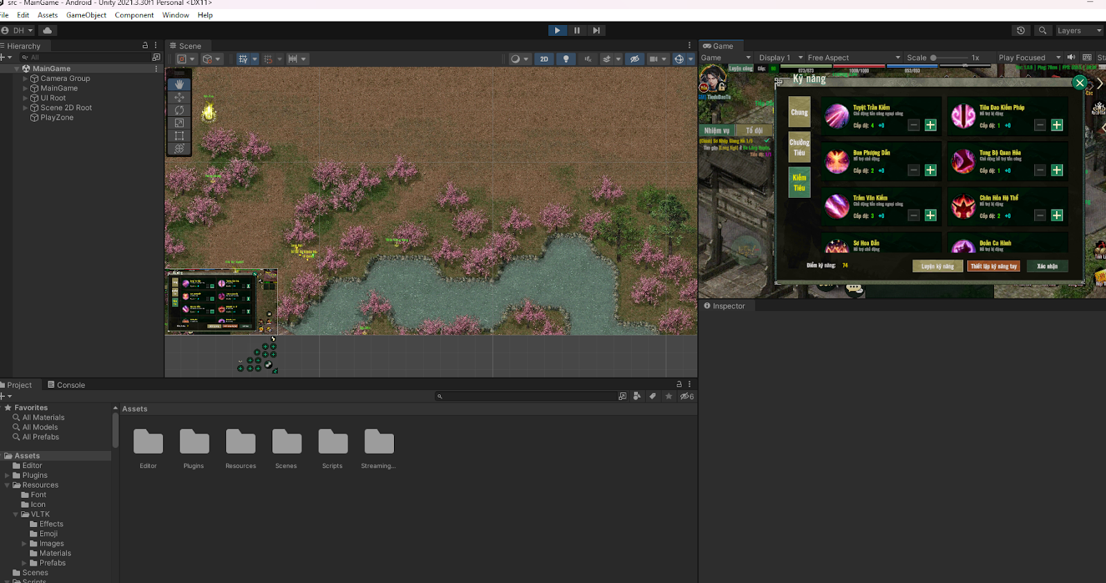The image size is (1106, 583).
Task: Expand Camera Group in Hierarchy
Action: point(26,78)
